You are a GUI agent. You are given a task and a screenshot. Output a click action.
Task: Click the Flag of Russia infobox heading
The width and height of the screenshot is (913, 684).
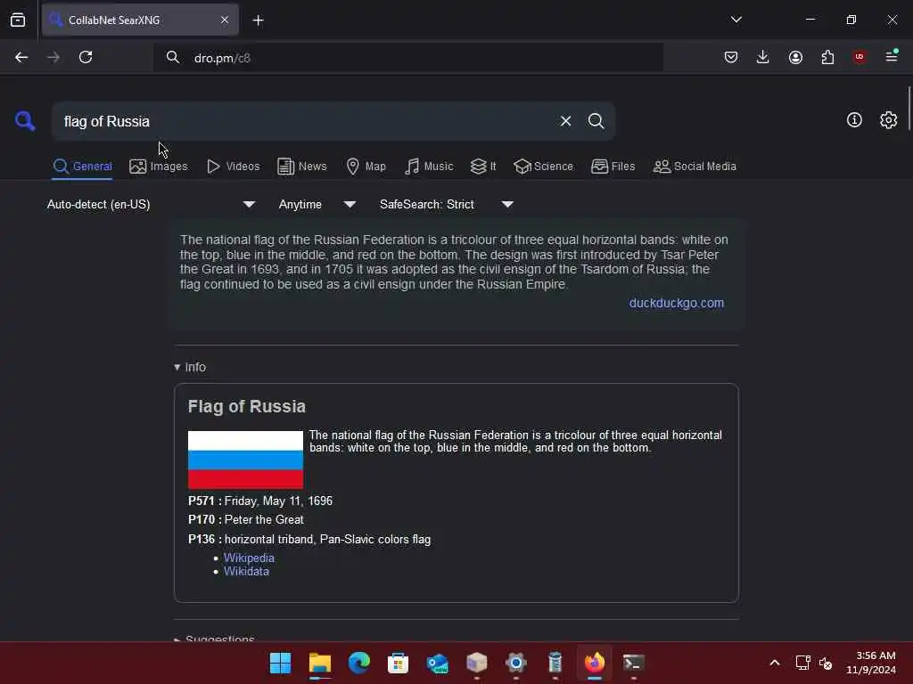[247, 406]
